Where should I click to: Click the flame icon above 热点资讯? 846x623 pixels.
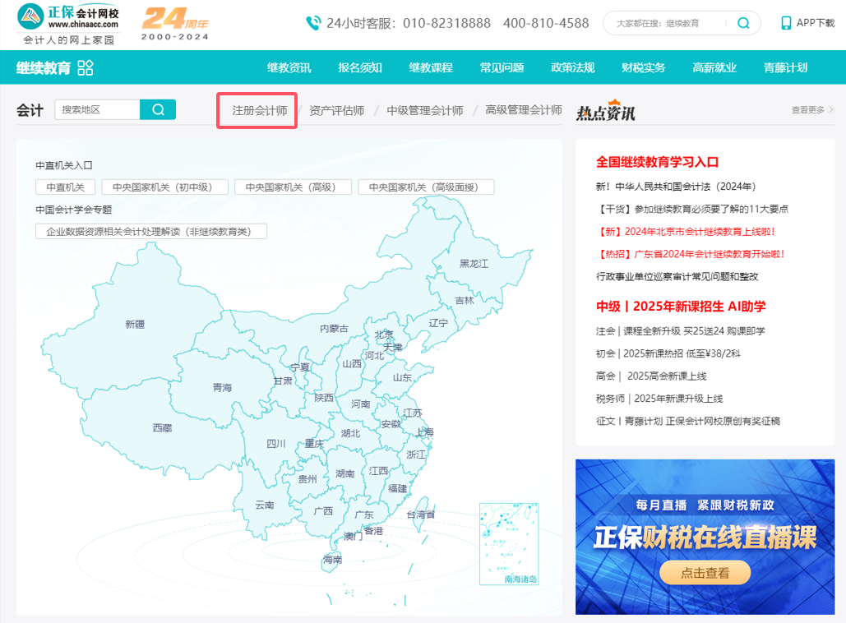coord(616,102)
